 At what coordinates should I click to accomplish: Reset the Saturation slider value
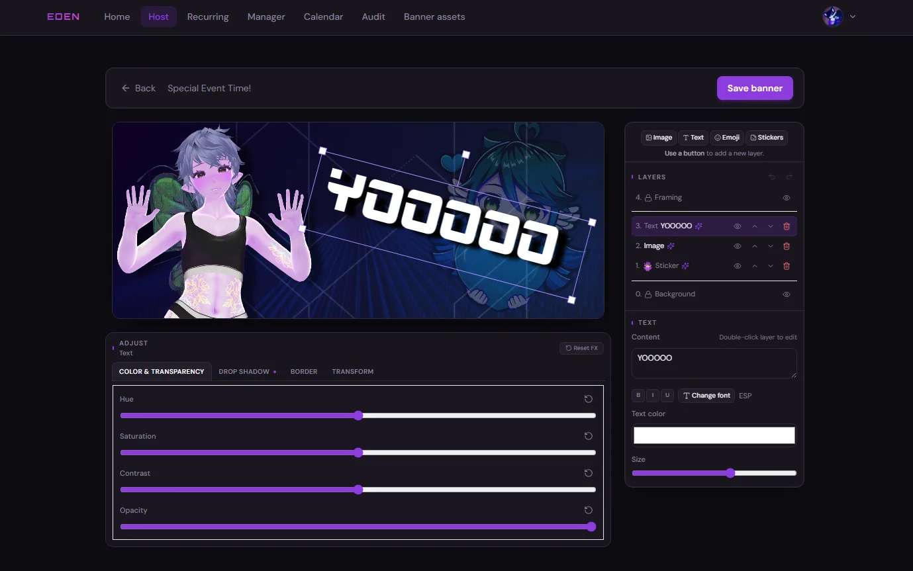tap(588, 436)
